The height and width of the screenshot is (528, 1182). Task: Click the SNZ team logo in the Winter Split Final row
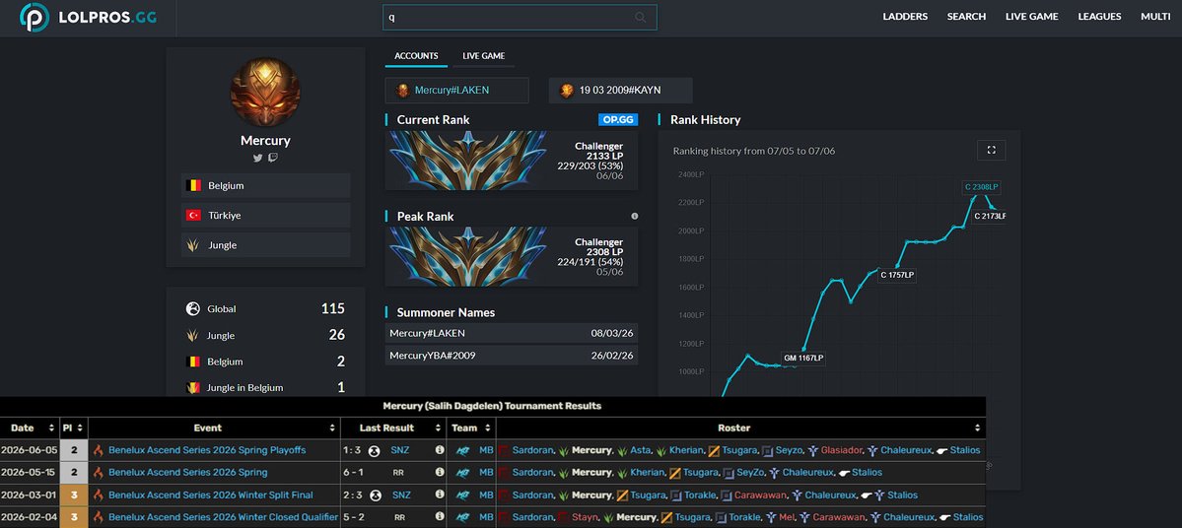pos(375,495)
